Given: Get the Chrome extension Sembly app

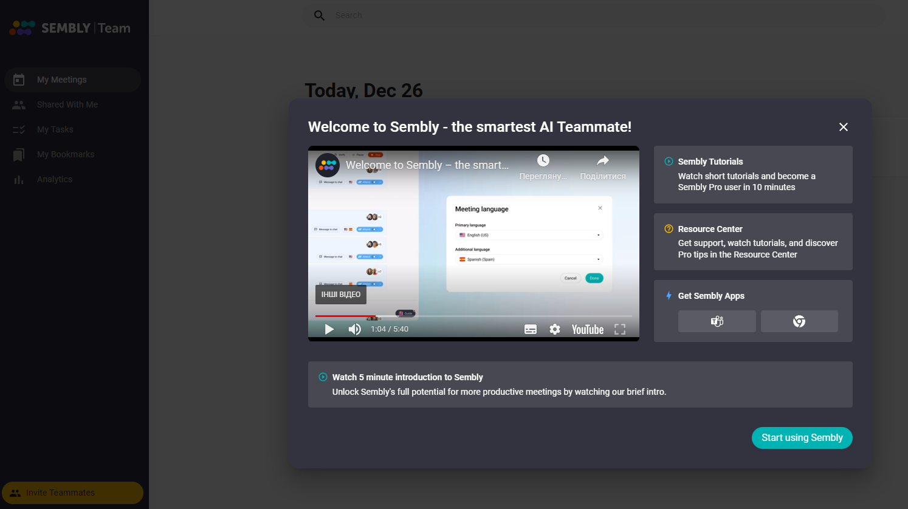Looking at the screenshot, I should coord(799,321).
